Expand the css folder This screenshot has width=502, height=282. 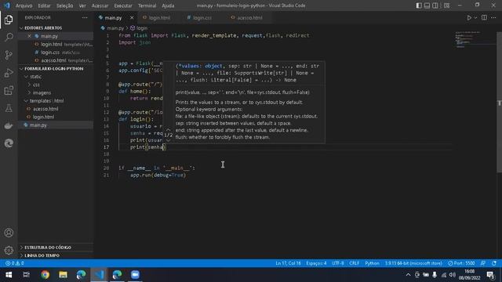(x=56, y=85)
